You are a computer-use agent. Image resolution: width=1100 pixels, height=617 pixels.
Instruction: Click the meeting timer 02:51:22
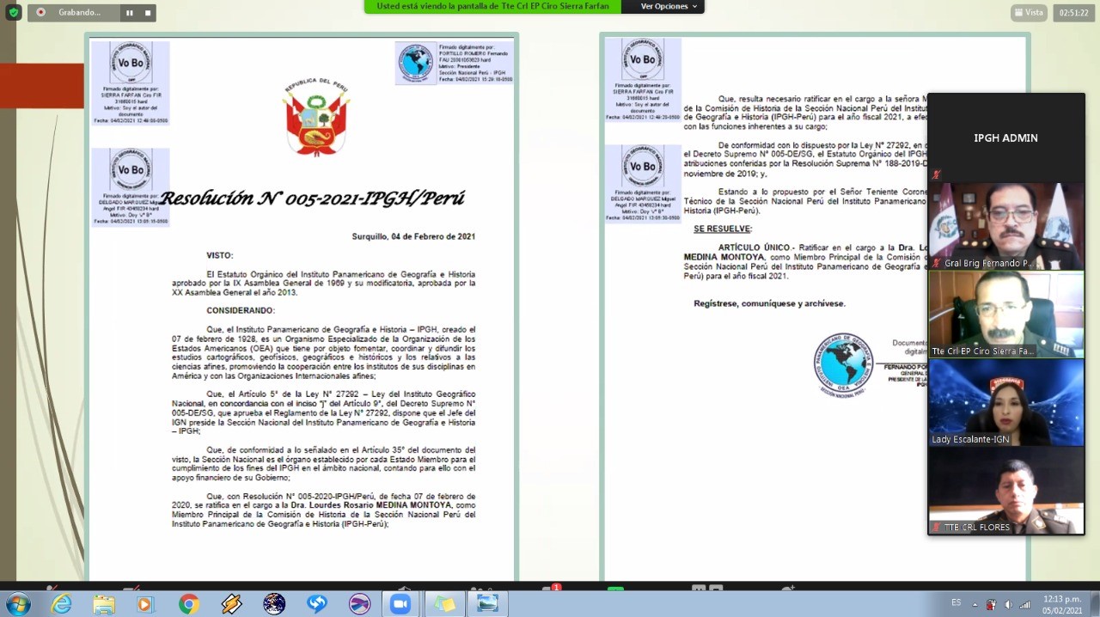1073,13
